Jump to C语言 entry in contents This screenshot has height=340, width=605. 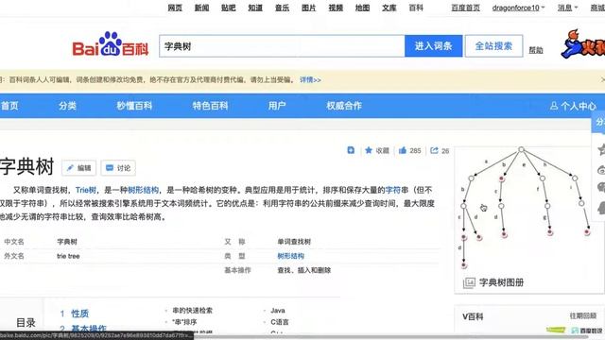pos(280,322)
